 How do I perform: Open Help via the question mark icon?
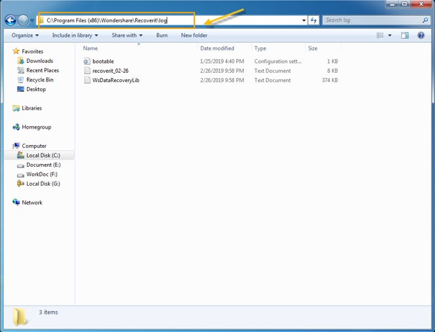pos(421,35)
